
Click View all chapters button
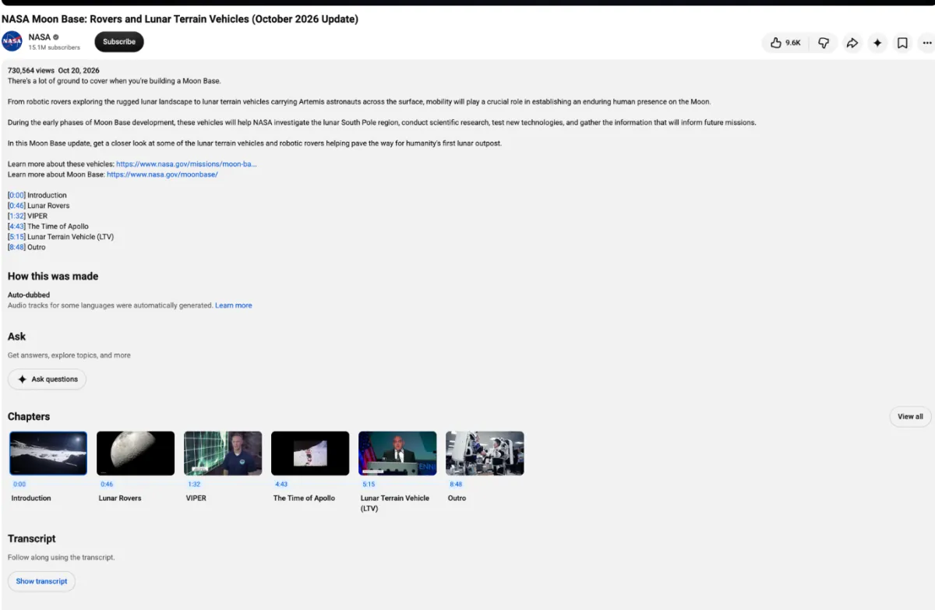(x=910, y=417)
